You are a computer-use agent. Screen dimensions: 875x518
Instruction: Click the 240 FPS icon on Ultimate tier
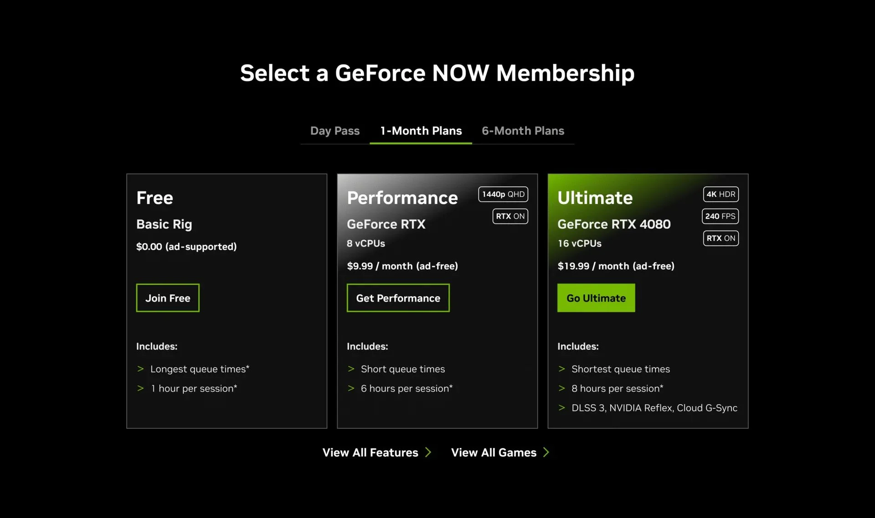tap(720, 216)
